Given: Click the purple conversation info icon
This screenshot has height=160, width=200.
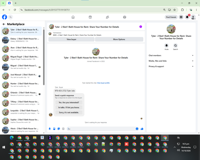Looking at the screenshot, I should (141, 27).
